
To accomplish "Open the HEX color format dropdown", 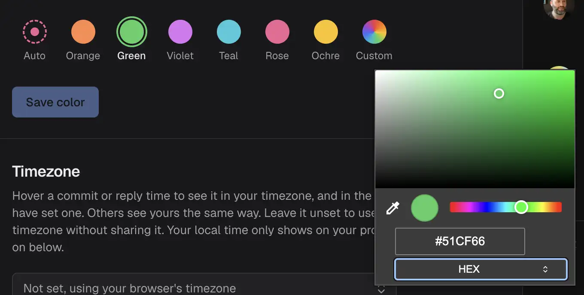I will (481, 269).
